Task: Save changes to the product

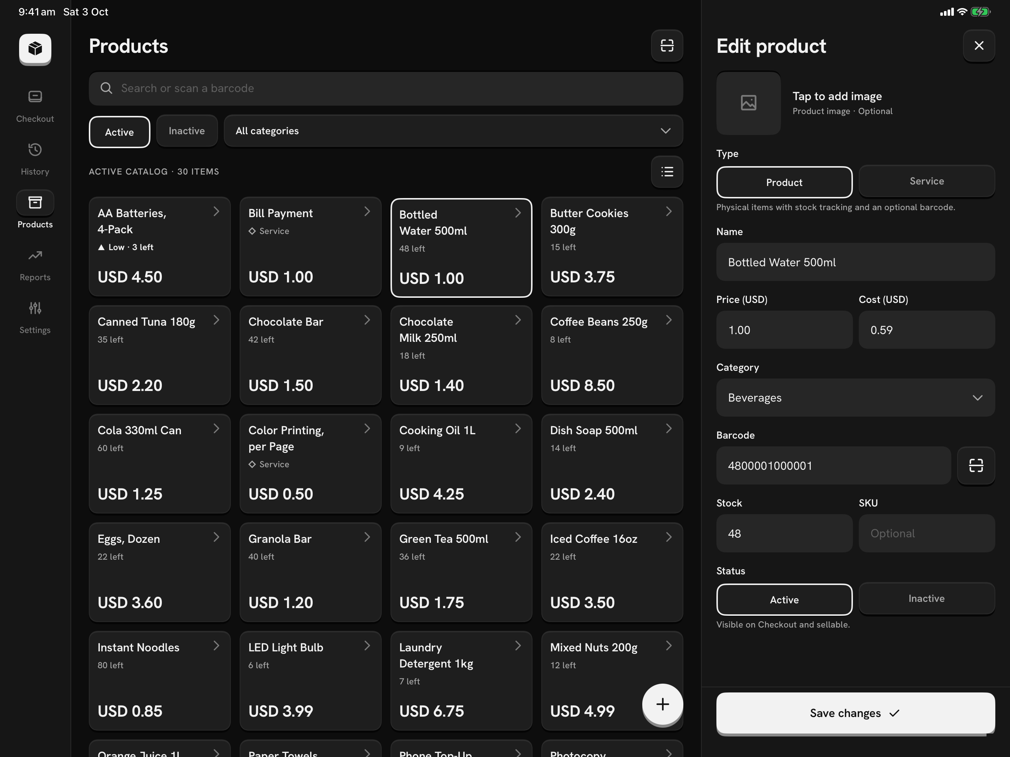Action: click(x=855, y=713)
